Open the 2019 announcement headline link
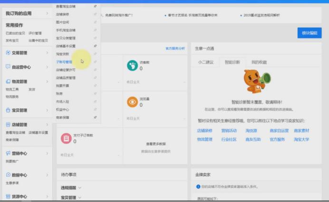This screenshot has height=202, width=329. tap(261, 15)
